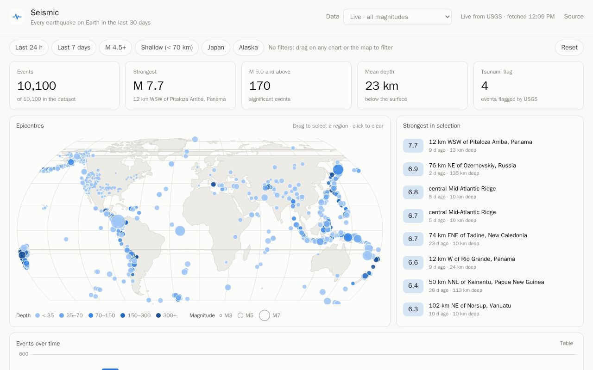Click the 7.7 magnitude badge for Pitaloza Arriba
The image size is (593, 370).
(x=413, y=146)
